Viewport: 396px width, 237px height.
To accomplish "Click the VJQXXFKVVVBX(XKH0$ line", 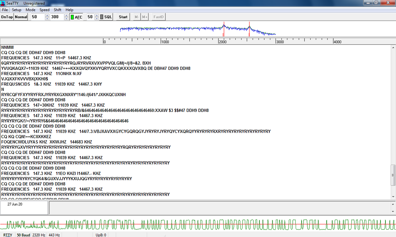I will 25,79.
